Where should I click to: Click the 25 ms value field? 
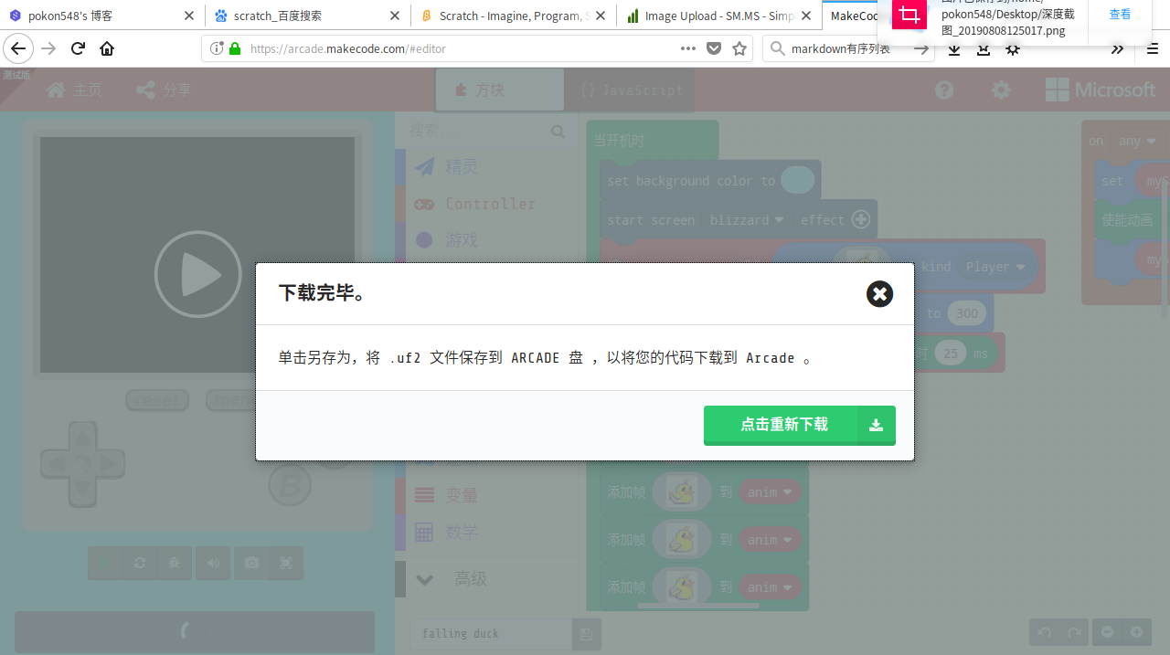pos(951,353)
